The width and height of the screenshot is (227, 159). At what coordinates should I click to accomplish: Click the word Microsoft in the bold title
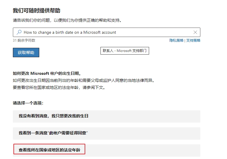click(x=41, y=73)
